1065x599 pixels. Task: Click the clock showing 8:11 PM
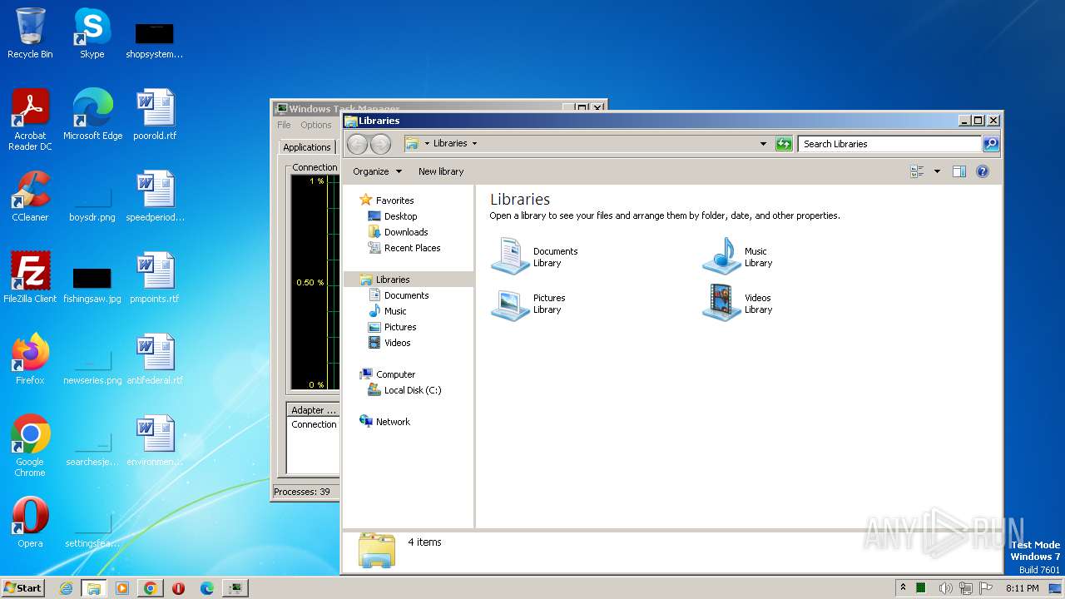coord(1022,588)
